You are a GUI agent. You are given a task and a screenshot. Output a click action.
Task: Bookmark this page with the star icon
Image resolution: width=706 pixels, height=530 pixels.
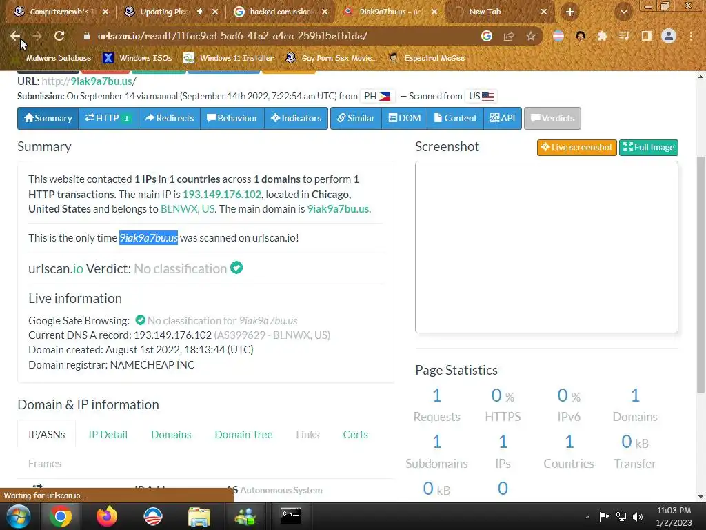coord(531,36)
